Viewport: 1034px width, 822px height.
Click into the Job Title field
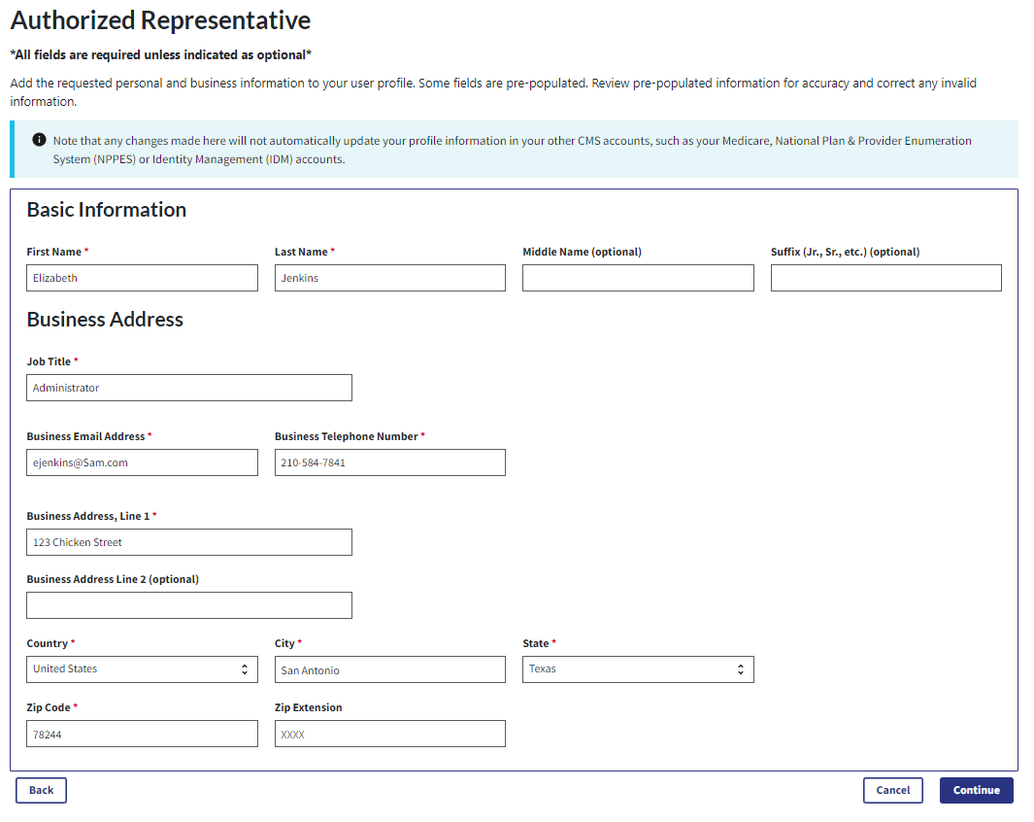point(188,388)
